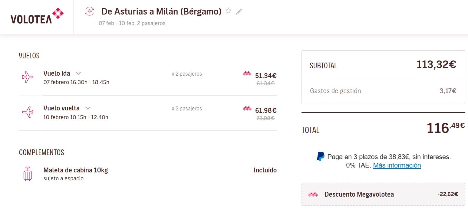
Task: Click the Megavolotea icon in the discount box
Action: tap(313, 194)
